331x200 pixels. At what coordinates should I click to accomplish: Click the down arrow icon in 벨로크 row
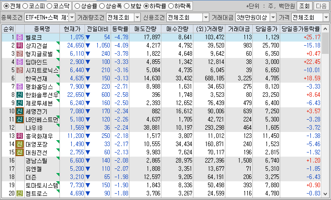(x=88, y=37)
